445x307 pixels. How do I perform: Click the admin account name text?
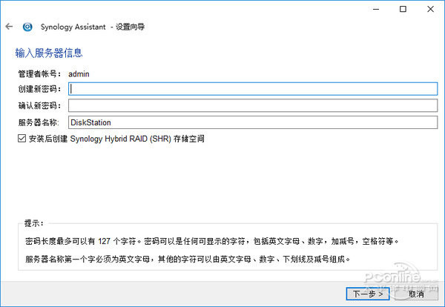click(79, 74)
